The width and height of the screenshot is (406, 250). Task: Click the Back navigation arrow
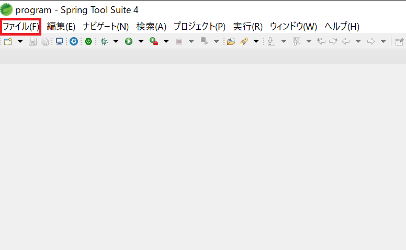(346, 41)
